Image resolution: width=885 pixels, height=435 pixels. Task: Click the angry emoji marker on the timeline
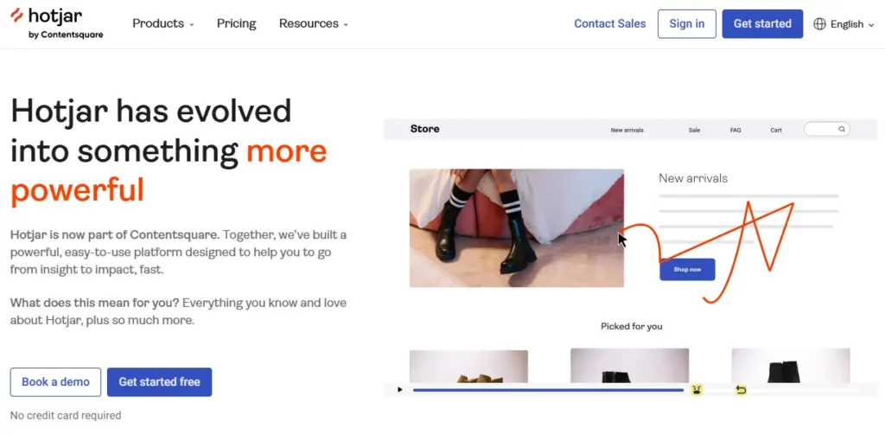[x=697, y=390]
